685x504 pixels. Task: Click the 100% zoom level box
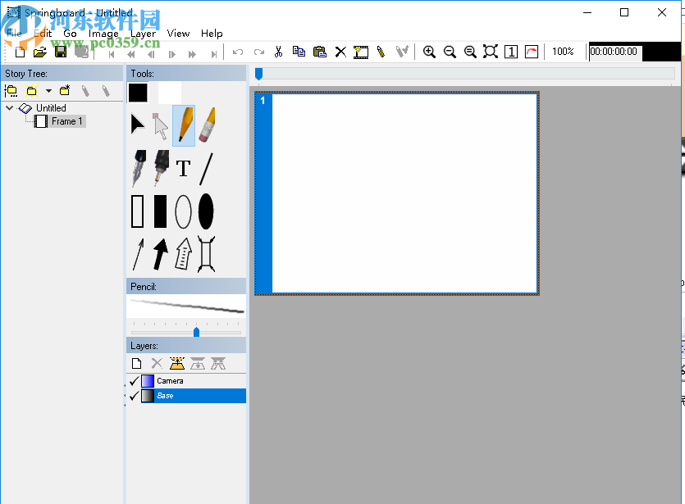point(563,52)
